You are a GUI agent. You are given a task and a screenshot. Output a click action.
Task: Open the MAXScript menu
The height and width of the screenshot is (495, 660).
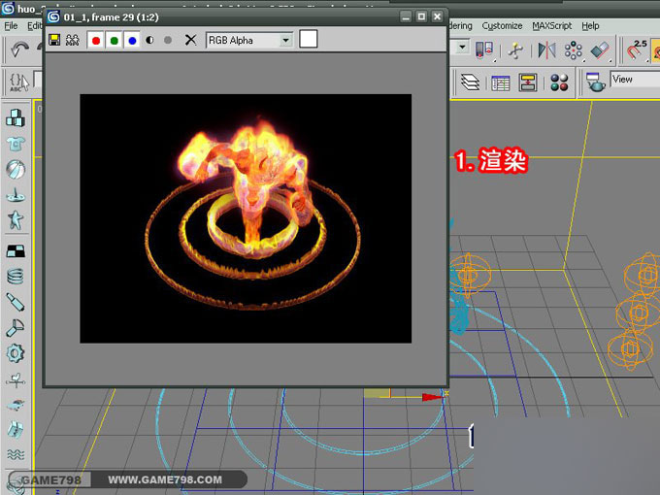point(552,25)
